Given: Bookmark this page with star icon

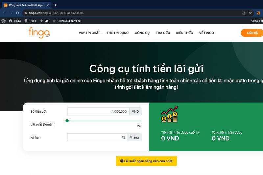Looking at the screenshot, I should (x=250, y=13).
